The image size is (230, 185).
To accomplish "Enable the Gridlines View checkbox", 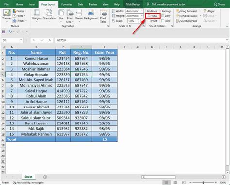I will [x=149, y=16].
